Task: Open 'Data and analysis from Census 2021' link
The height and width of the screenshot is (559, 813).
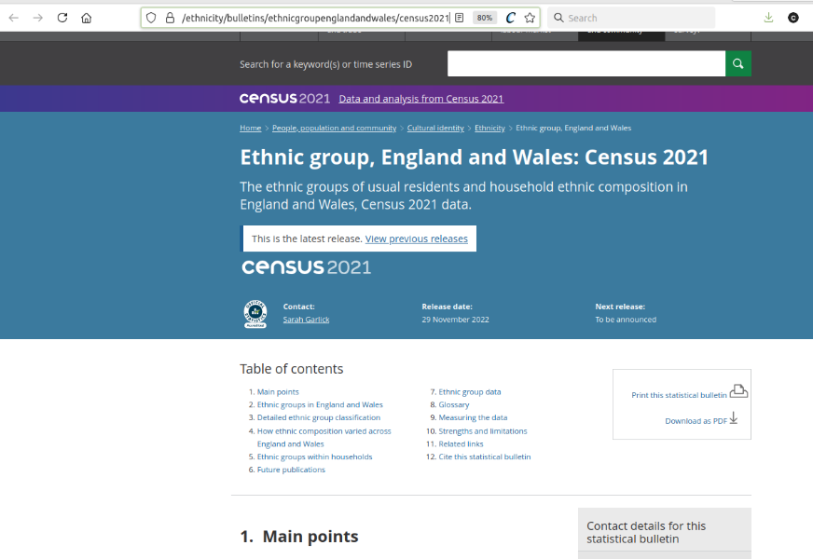Action: [x=420, y=99]
